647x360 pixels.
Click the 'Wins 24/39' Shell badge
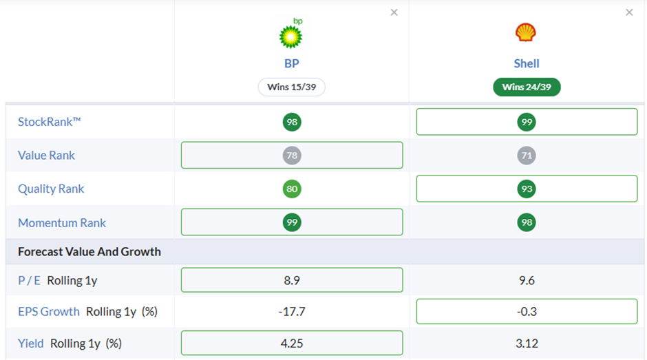(527, 87)
